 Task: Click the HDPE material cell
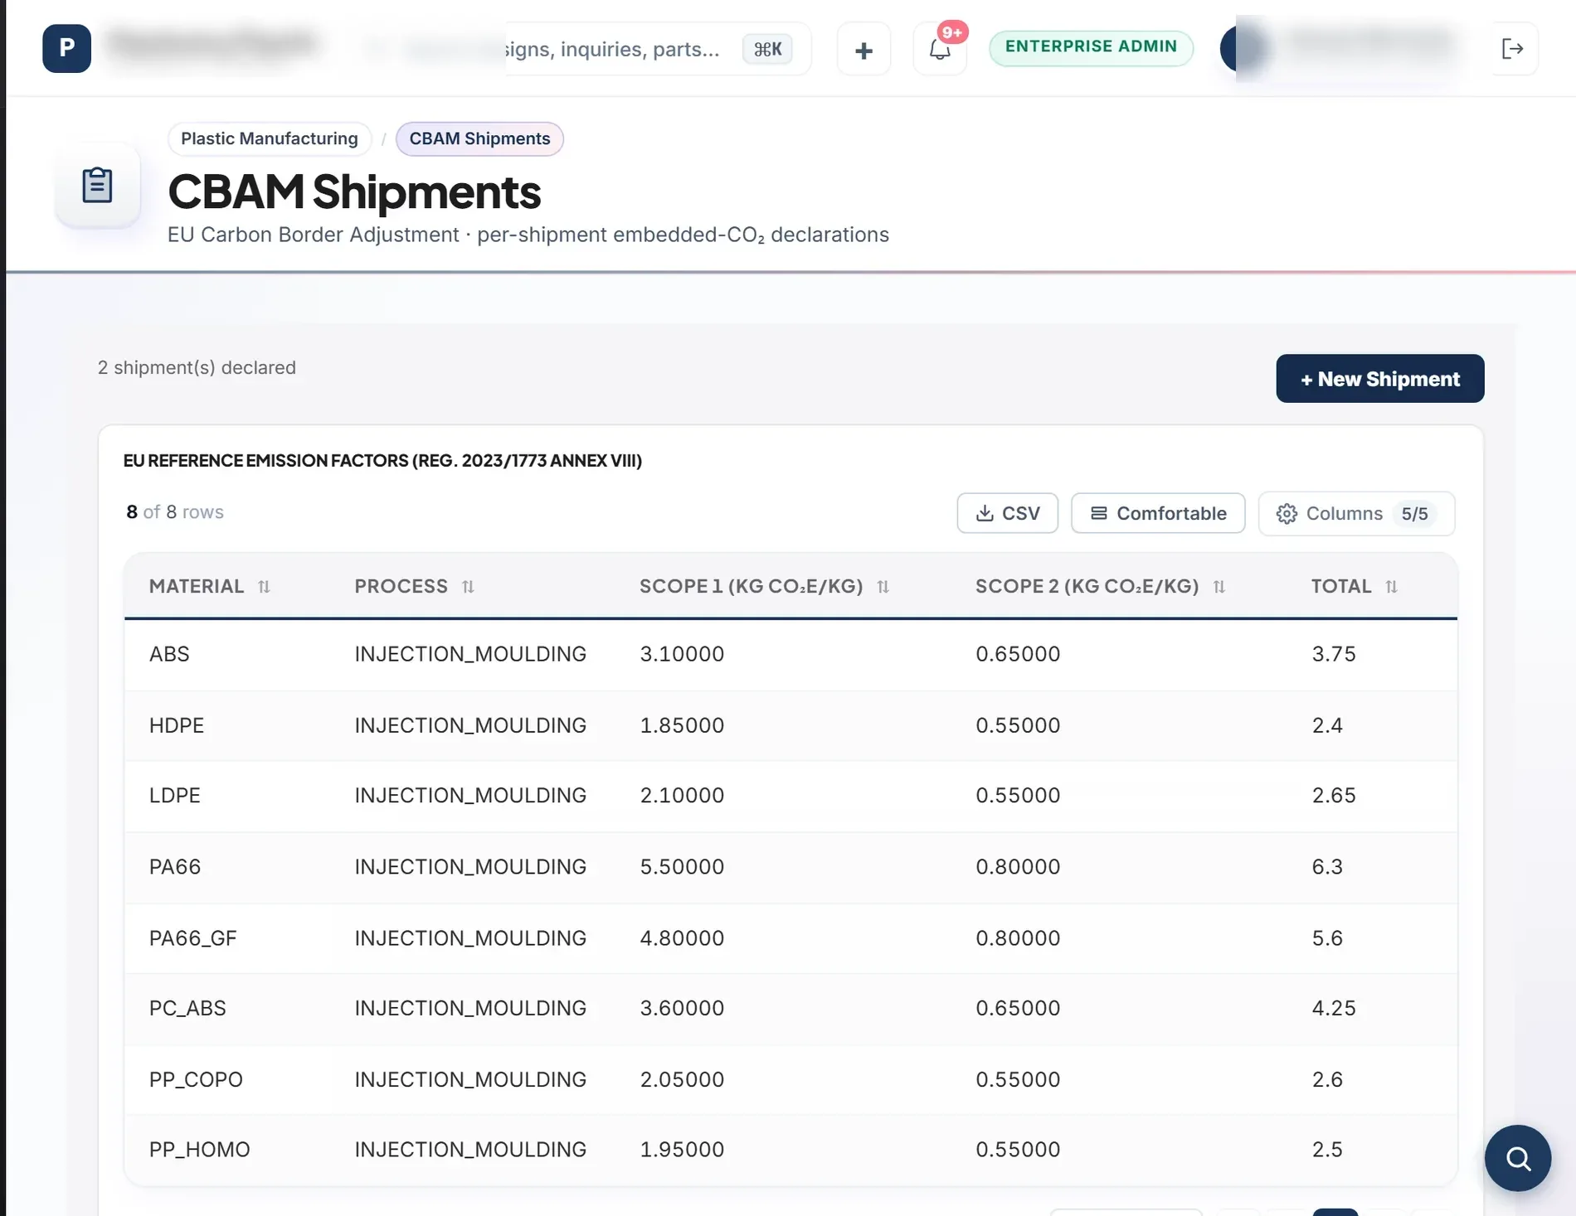pos(177,725)
